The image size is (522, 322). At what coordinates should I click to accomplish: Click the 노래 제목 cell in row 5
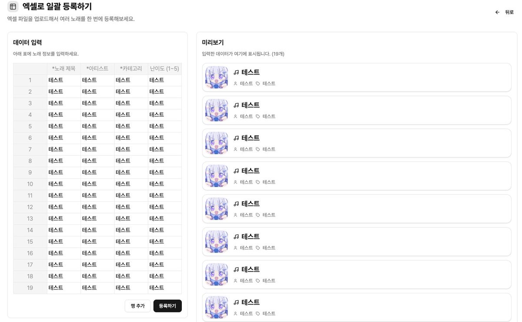(x=64, y=126)
